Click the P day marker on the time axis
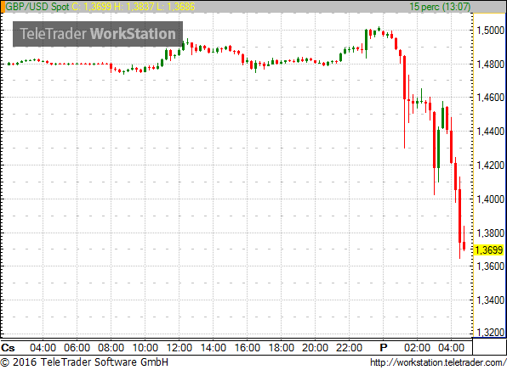Screen dimensions: 507x370 [384, 348]
